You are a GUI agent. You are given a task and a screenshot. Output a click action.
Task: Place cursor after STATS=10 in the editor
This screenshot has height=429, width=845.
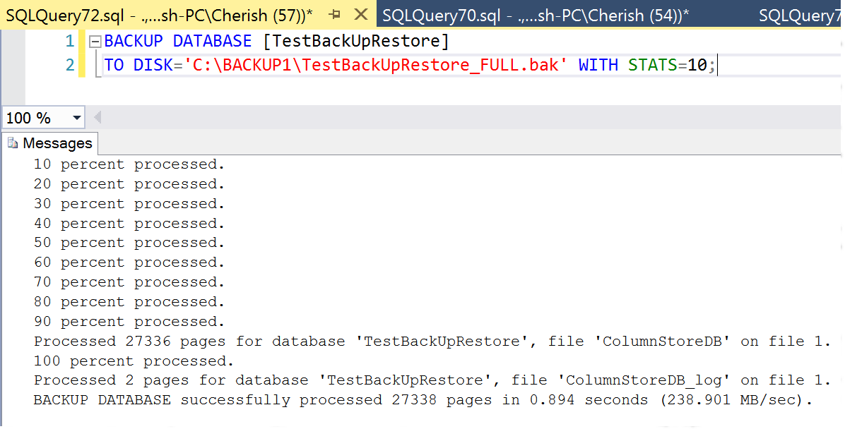click(716, 64)
